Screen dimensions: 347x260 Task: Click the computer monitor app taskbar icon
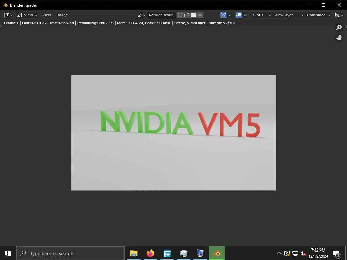200,253
